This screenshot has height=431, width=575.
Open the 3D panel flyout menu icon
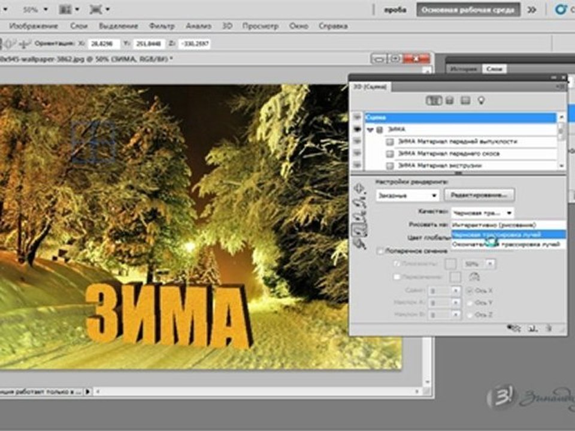pyautogui.click(x=561, y=86)
